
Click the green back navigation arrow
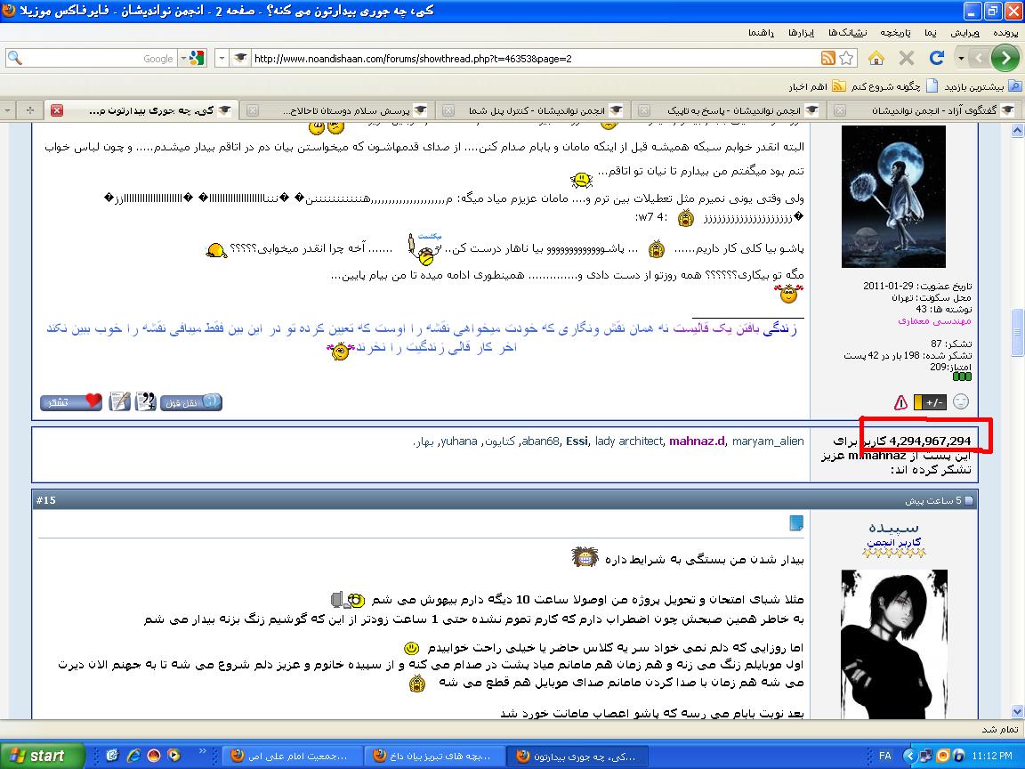tap(1005, 58)
